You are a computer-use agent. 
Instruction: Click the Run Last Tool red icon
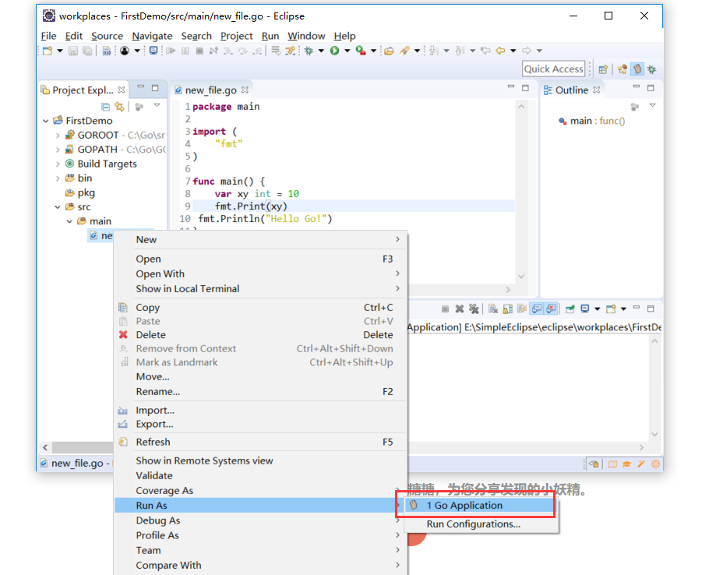pos(361,51)
